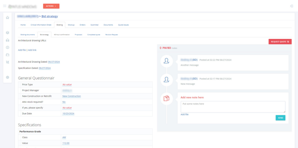Screen dimensions: 298x148
Task: Click the Send button for the note
Action: pyautogui.click(x=280, y=118)
